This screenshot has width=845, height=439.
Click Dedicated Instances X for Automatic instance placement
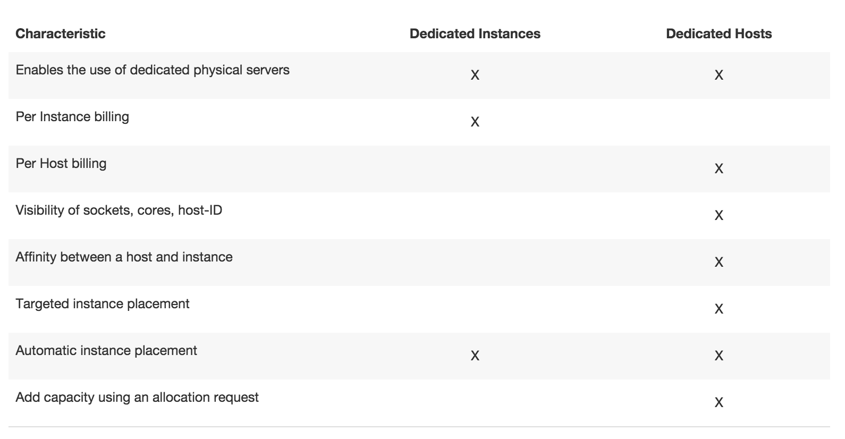tap(475, 356)
